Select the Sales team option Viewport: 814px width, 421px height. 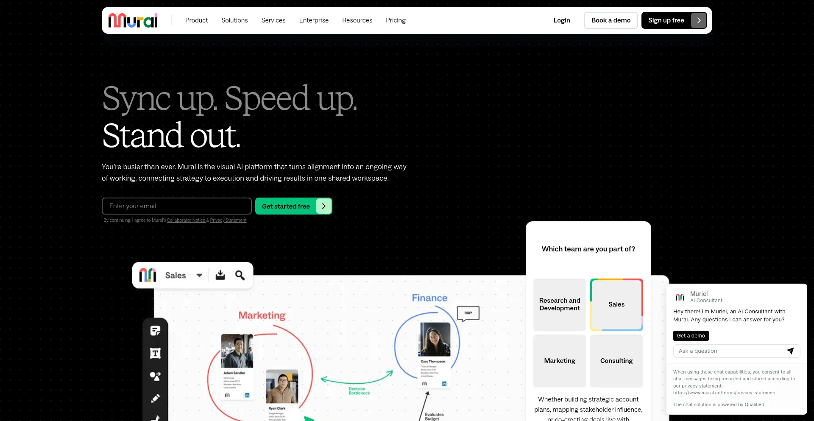pyautogui.click(x=616, y=304)
